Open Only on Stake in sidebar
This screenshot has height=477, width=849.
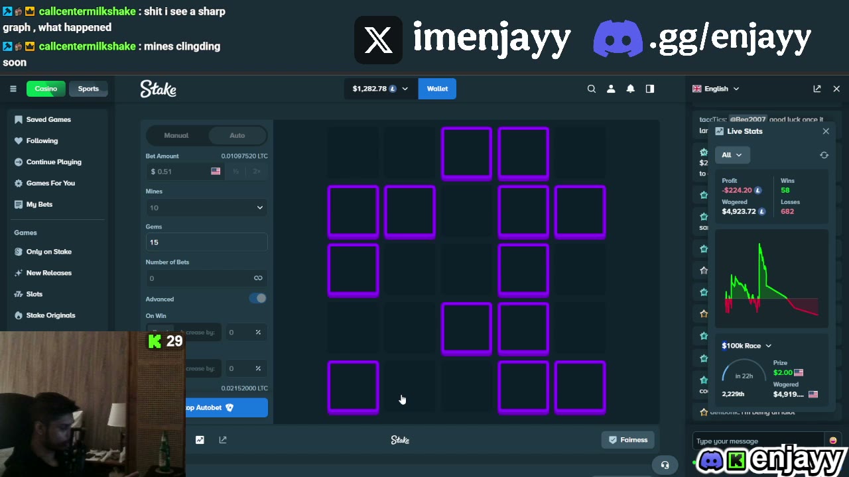click(x=48, y=252)
